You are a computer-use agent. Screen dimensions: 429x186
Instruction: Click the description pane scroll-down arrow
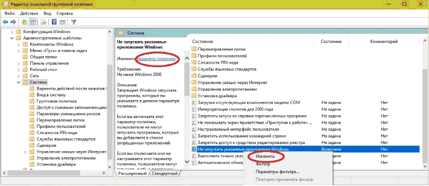[187, 161]
